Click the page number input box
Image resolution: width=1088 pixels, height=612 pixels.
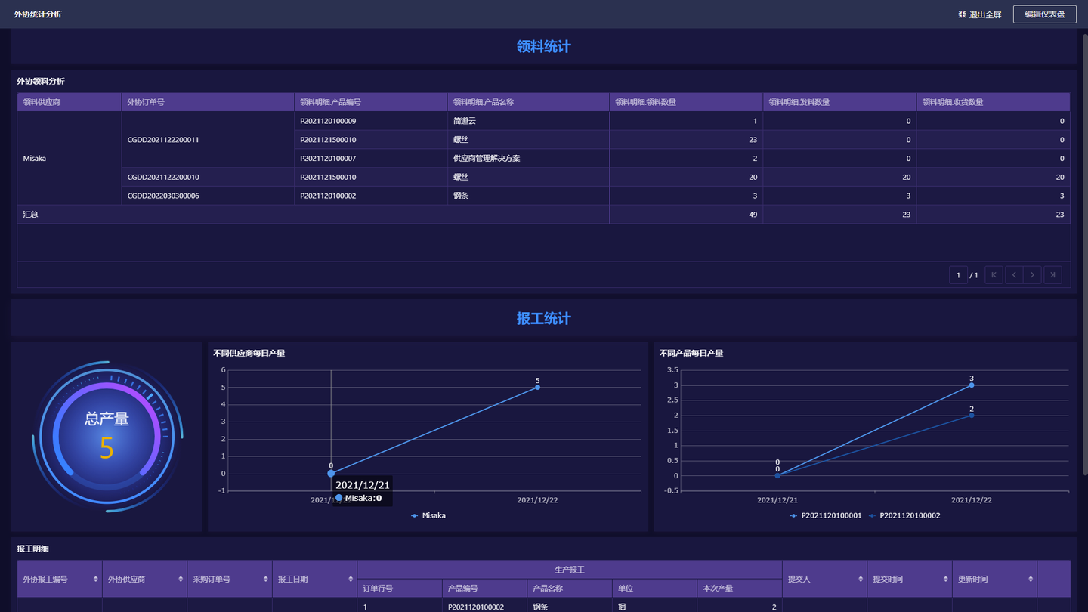point(958,275)
